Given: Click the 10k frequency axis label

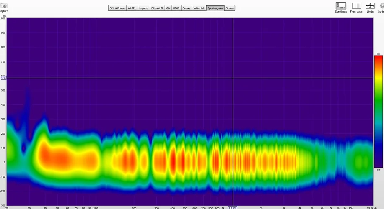Looking at the screenshot, I should (350, 208).
